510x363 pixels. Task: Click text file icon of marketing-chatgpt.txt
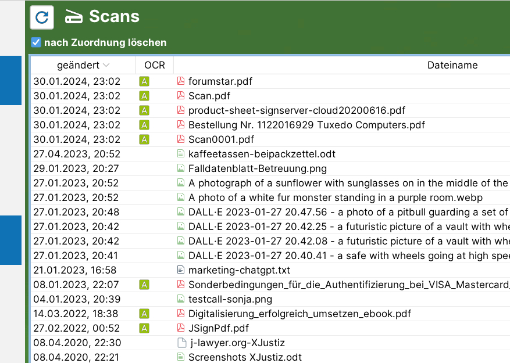pyautogui.click(x=181, y=270)
